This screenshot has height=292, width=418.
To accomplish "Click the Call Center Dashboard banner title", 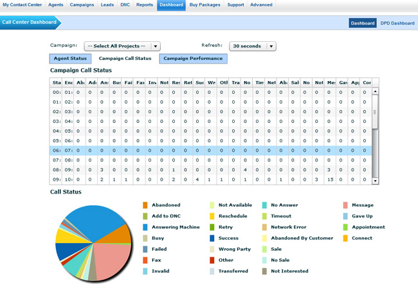I will [x=30, y=22].
